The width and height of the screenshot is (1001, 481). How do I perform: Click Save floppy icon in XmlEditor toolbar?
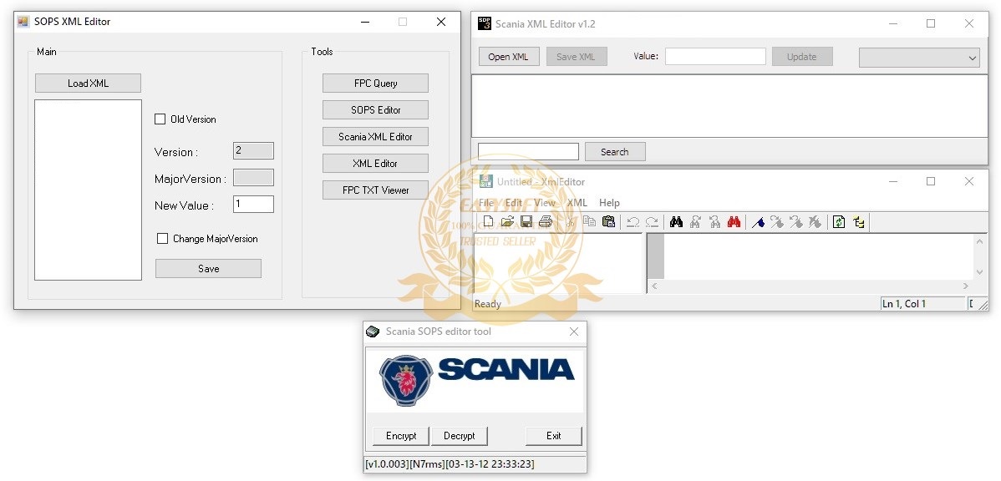pyautogui.click(x=526, y=222)
